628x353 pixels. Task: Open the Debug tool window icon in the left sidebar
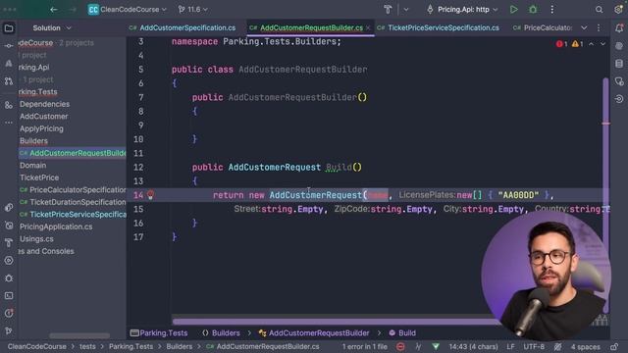click(x=9, y=278)
